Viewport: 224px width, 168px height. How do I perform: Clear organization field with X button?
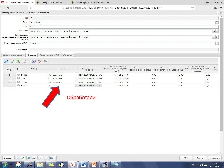coord(217,37)
